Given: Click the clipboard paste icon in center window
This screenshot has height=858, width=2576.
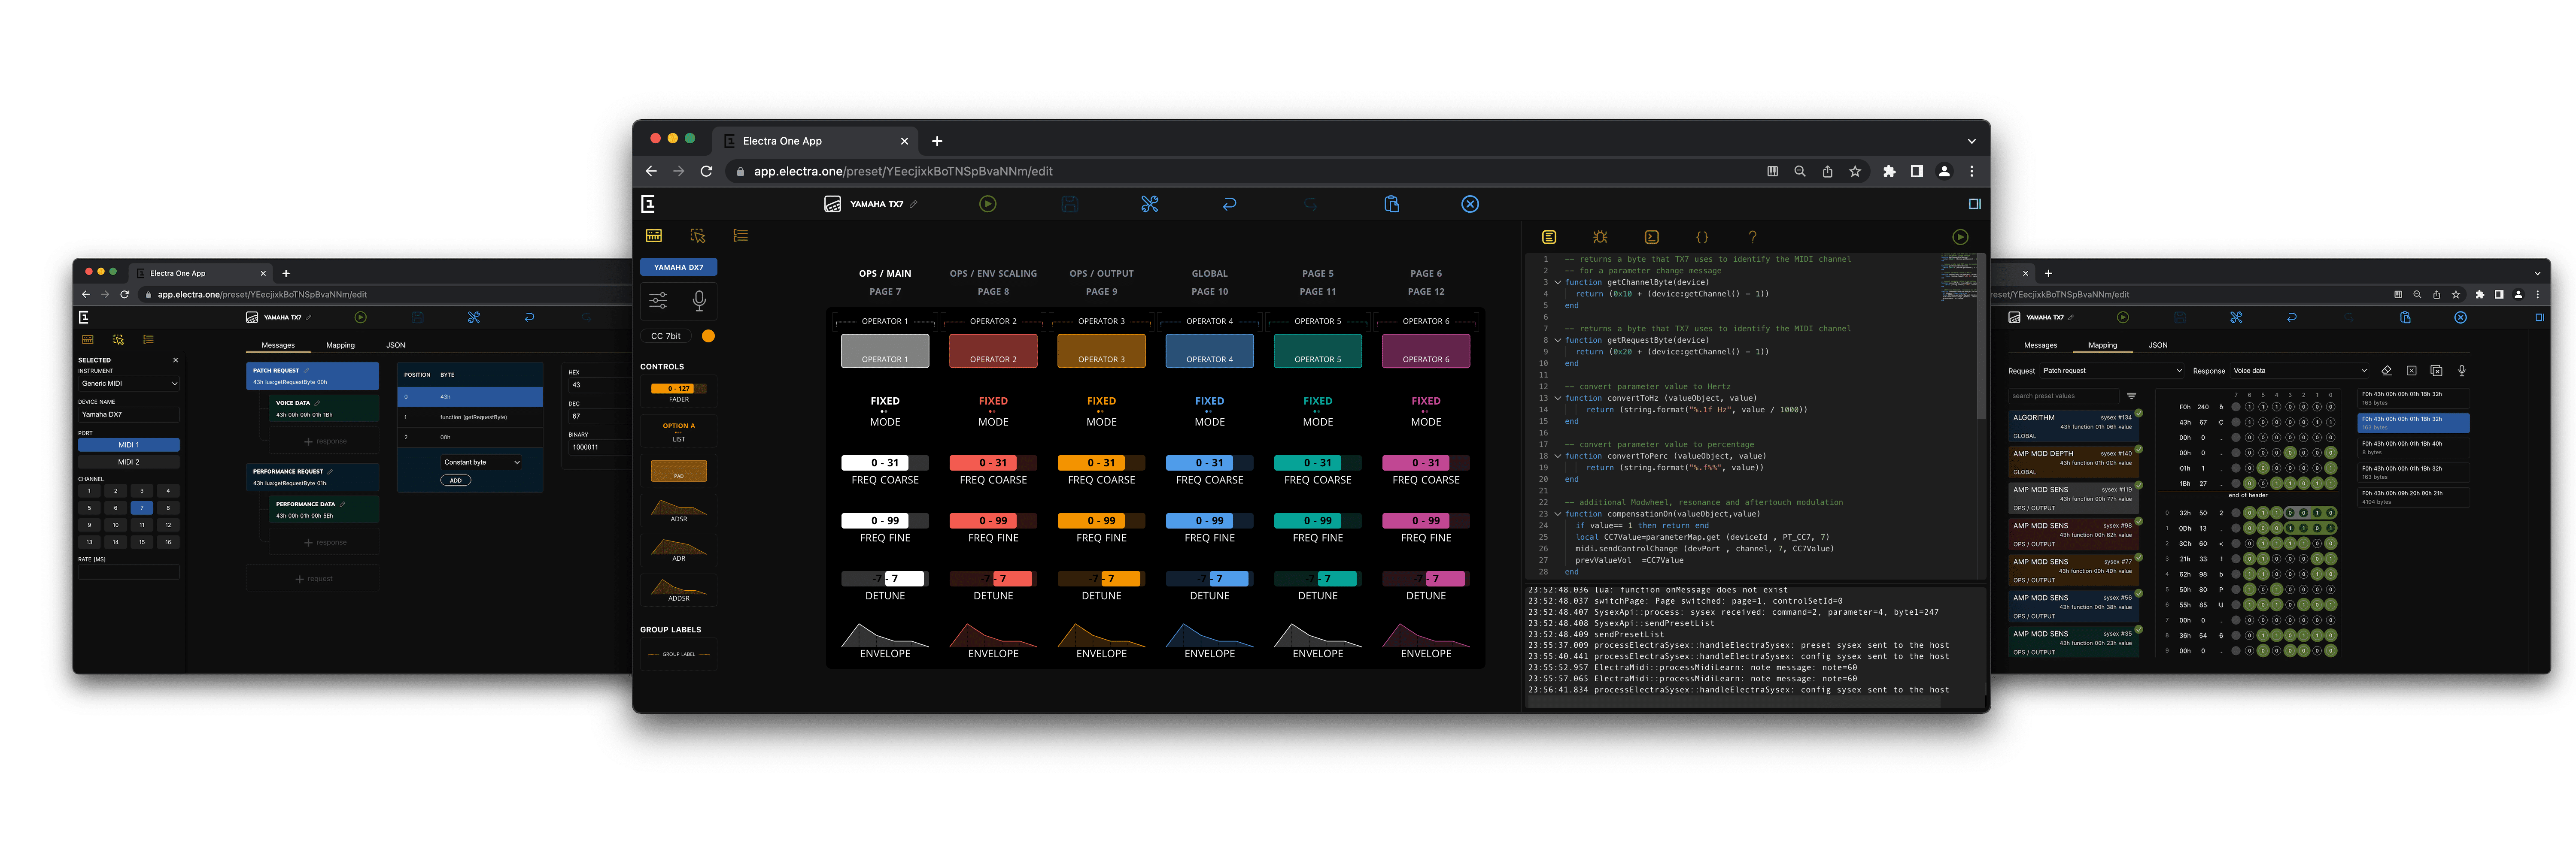Looking at the screenshot, I should [x=1391, y=204].
